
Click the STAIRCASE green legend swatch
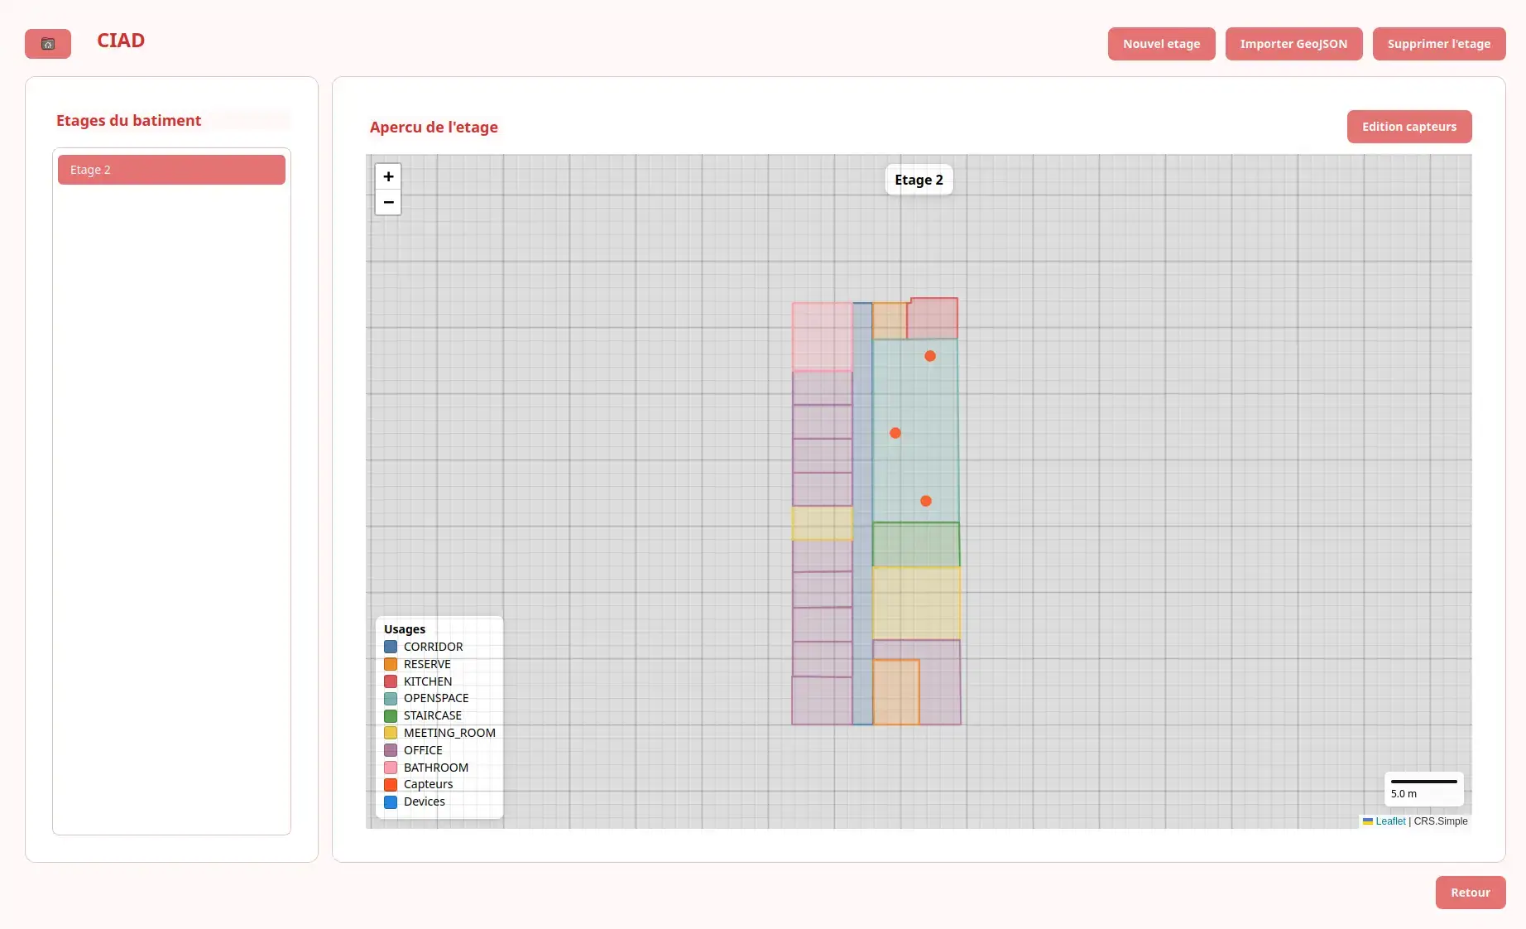coord(391,715)
